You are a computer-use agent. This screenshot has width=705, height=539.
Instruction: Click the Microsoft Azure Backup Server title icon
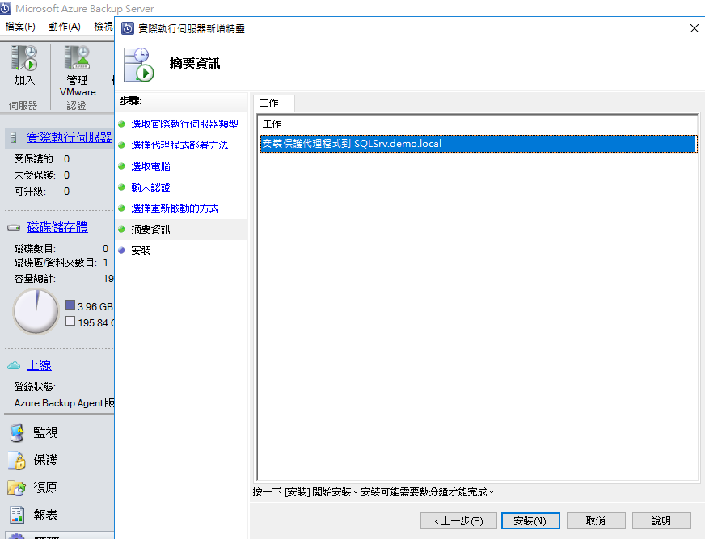[x=6, y=8]
